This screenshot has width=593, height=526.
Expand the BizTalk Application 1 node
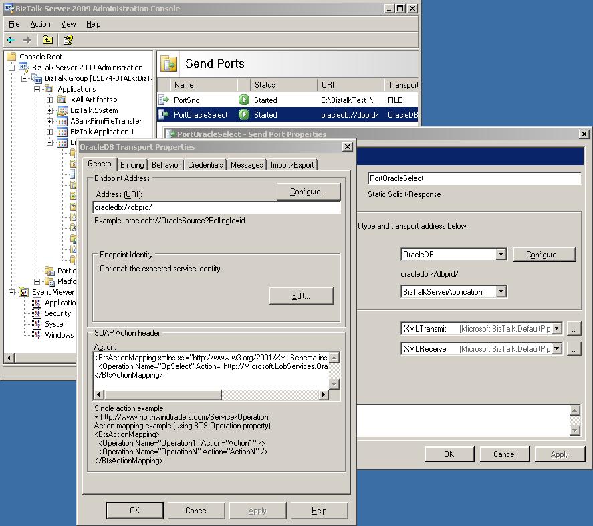click(49, 132)
